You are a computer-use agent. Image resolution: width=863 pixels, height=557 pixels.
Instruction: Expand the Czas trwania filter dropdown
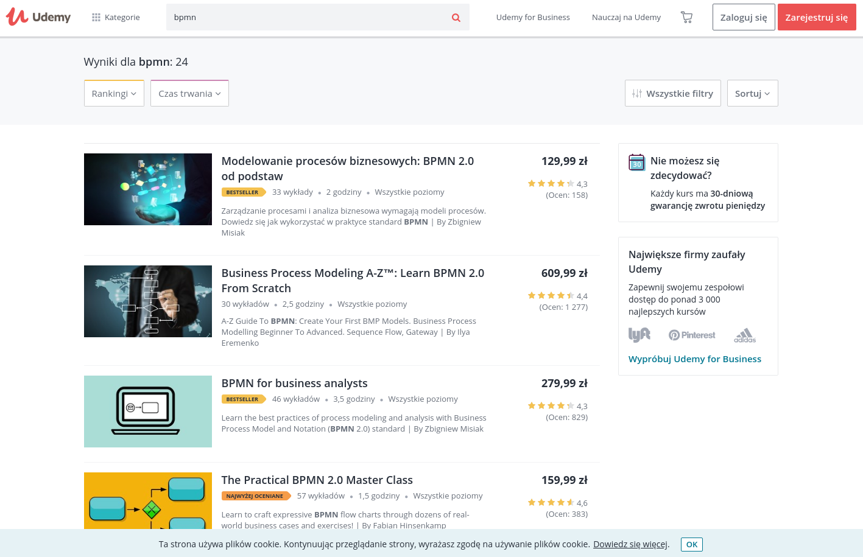pyautogui.click(x=189, y=93)
